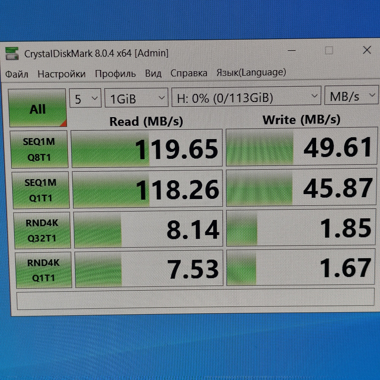Click the empty comment field at the bottom
The height and width of the screenshot is (380, 380).
pyautogui.click(x=196, y=299)
